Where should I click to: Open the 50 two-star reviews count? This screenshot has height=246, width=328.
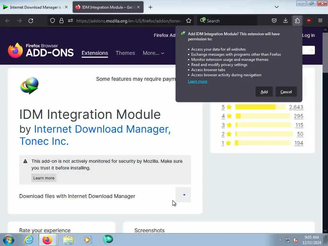[300, 134]
